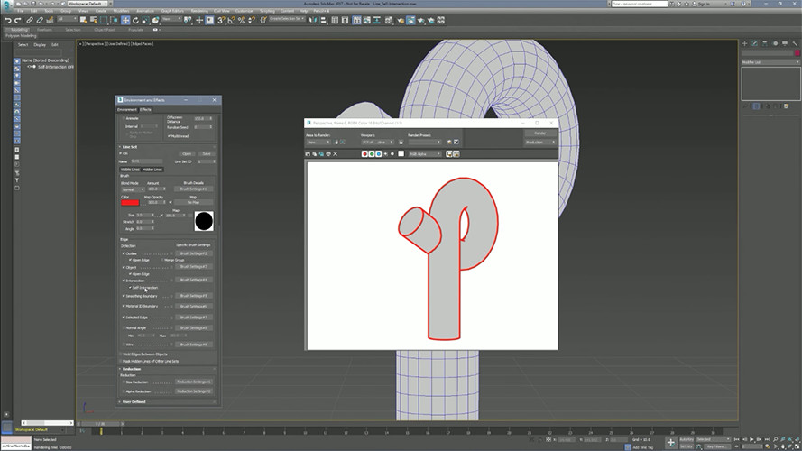The width and height of the screenshot is (802, 451).
Task: Click the No Map button
Action: [x=193, y=202]
